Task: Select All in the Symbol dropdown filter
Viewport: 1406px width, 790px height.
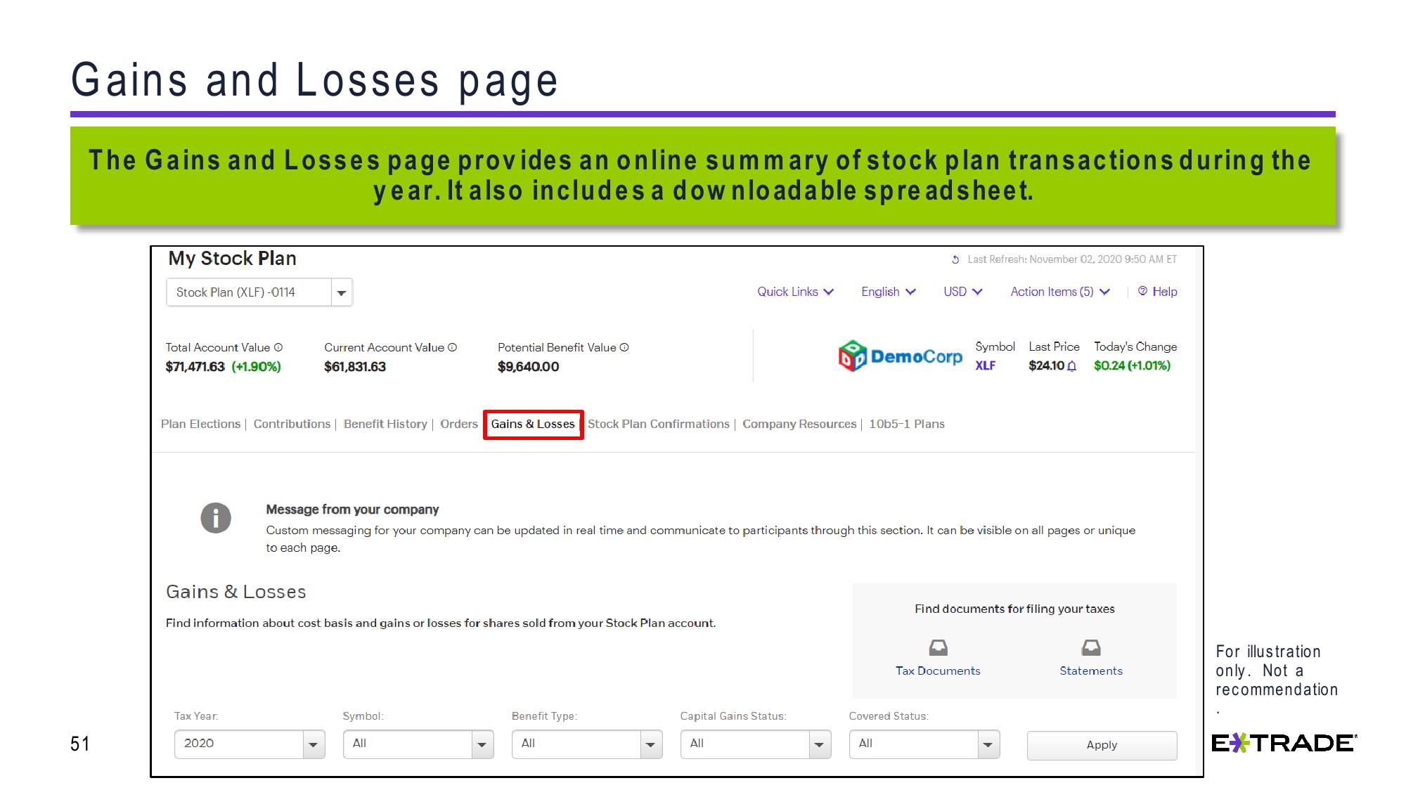Action: coord(415,743)
